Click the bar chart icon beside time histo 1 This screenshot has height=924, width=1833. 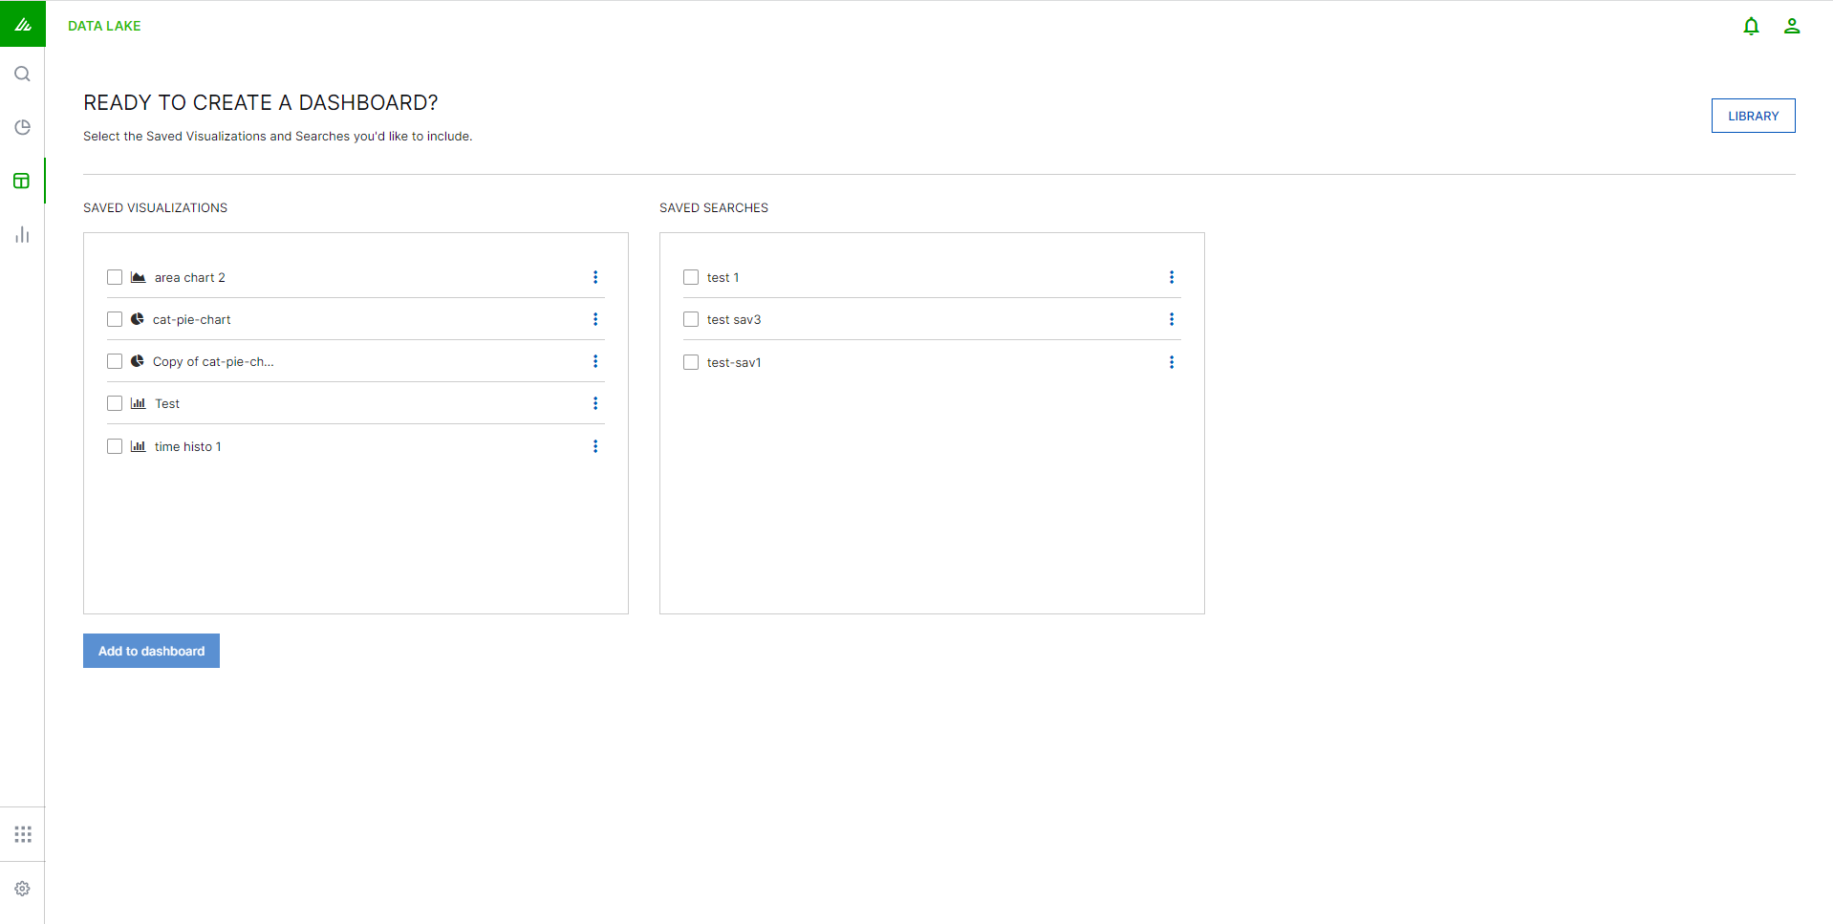point(139,446)
